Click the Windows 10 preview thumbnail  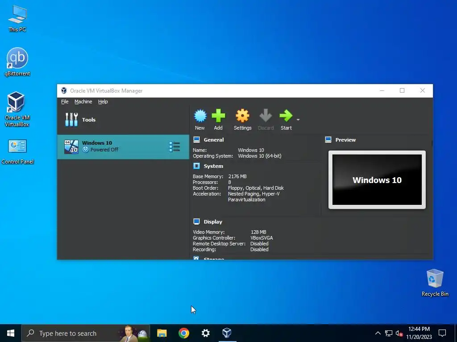[x=377, y=180]
